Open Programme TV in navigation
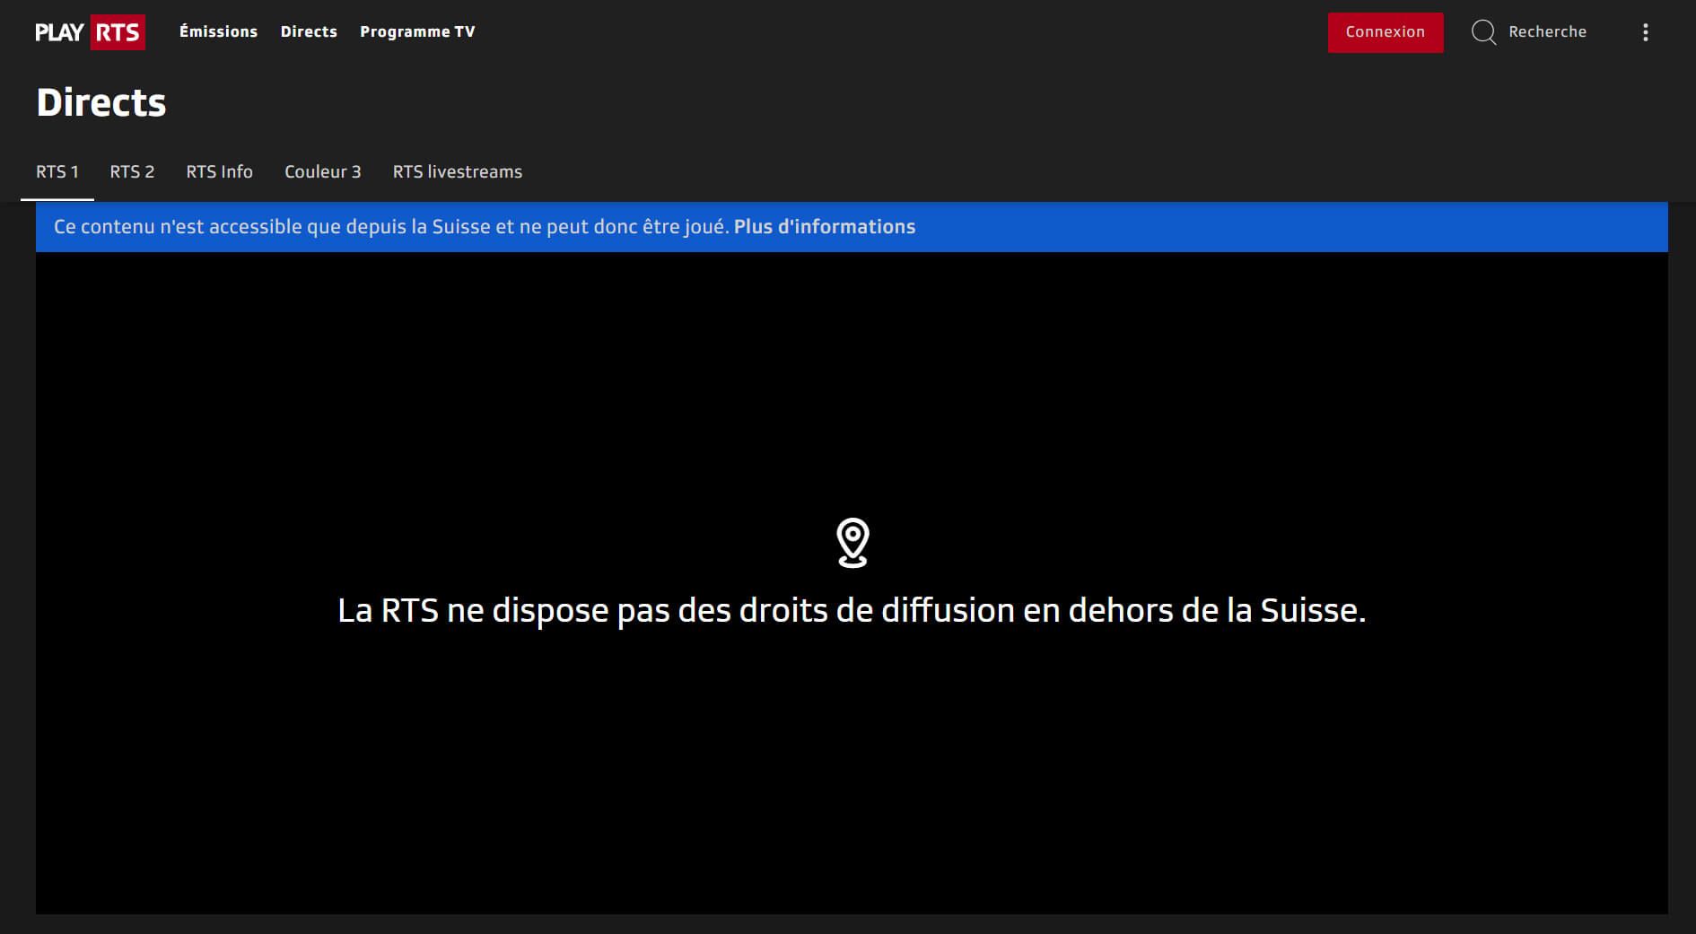Screen dimensions: 1696x934 (x=417, y=31)
